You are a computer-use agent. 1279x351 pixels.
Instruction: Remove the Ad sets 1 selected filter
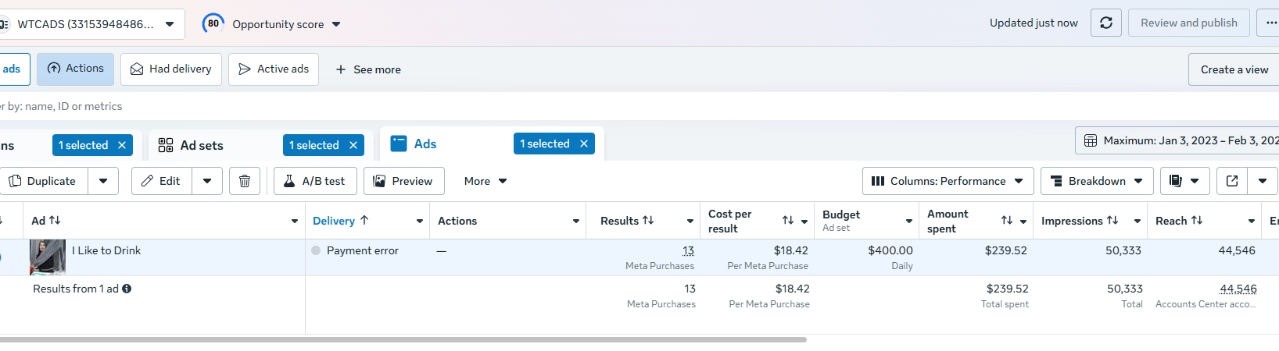(353, 145)
